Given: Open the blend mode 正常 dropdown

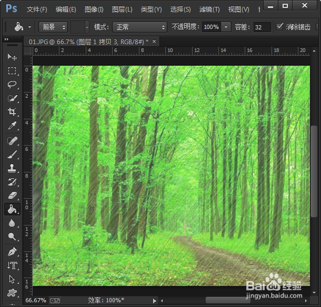Looking at the screenshot, I should [139, 27].
